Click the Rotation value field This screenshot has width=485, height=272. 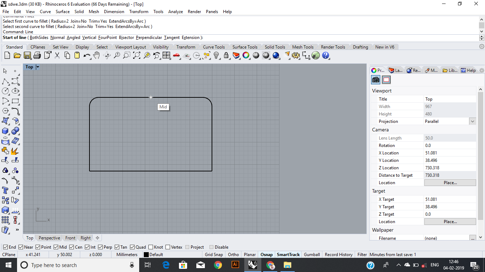[x=450, y=146]
